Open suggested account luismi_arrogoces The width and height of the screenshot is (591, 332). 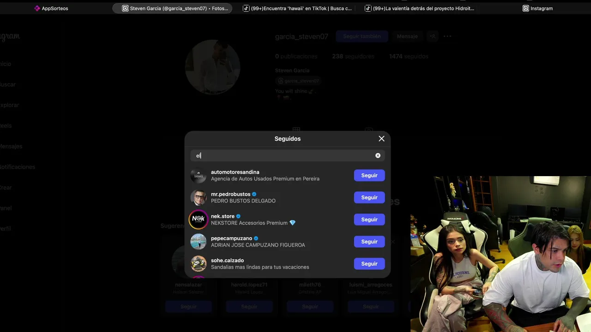click(x=371, y=285)
